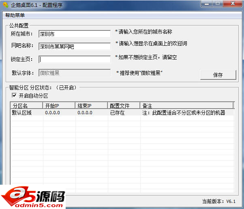Click the 企鹅桌面 title bar icon
Image resolution: width=244 pixels, height=209 pixels.
click(6, 5)
